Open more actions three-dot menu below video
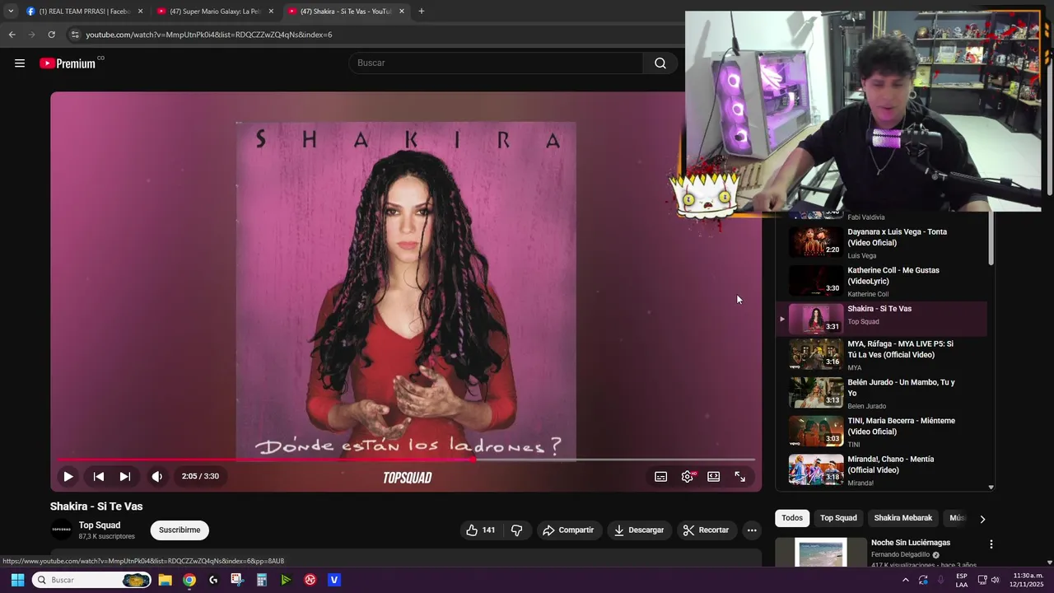 point(752,530)
